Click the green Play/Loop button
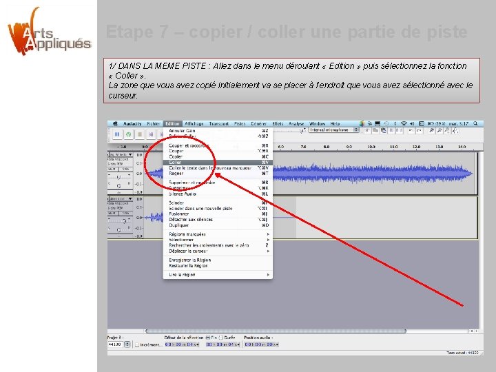Viewport: 496px width, 372px height. (128, 134)
